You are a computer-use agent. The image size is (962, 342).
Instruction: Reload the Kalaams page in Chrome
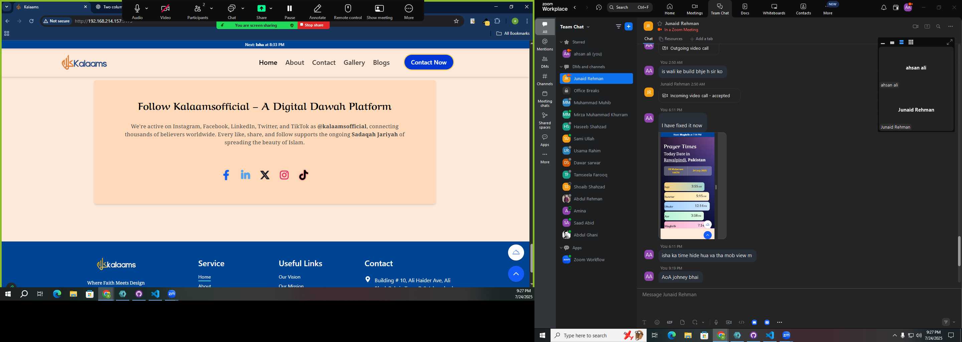(x=32, y=21)
